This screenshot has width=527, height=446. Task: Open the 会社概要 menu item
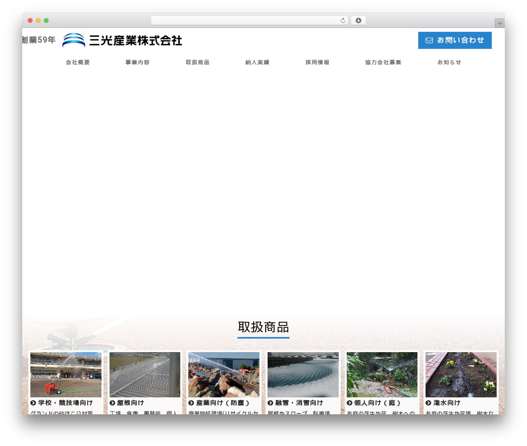pos(78,63)
